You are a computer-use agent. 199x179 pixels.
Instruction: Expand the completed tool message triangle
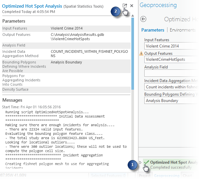pyautogui.click(x=141, y=162)
